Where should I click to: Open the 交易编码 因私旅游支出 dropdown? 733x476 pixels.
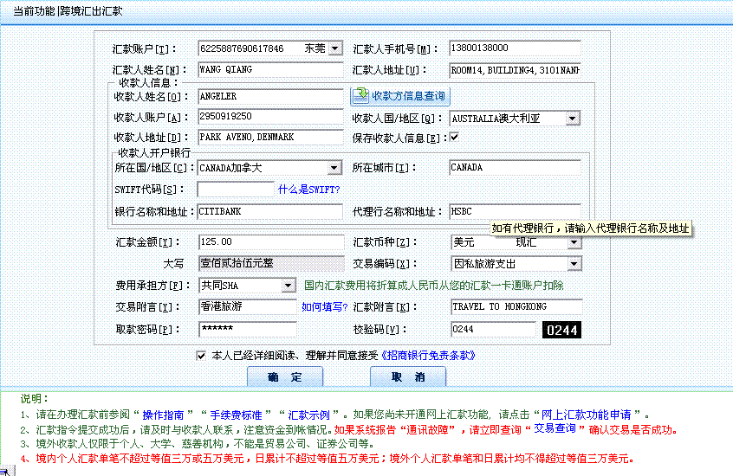[x=573, y=264]
